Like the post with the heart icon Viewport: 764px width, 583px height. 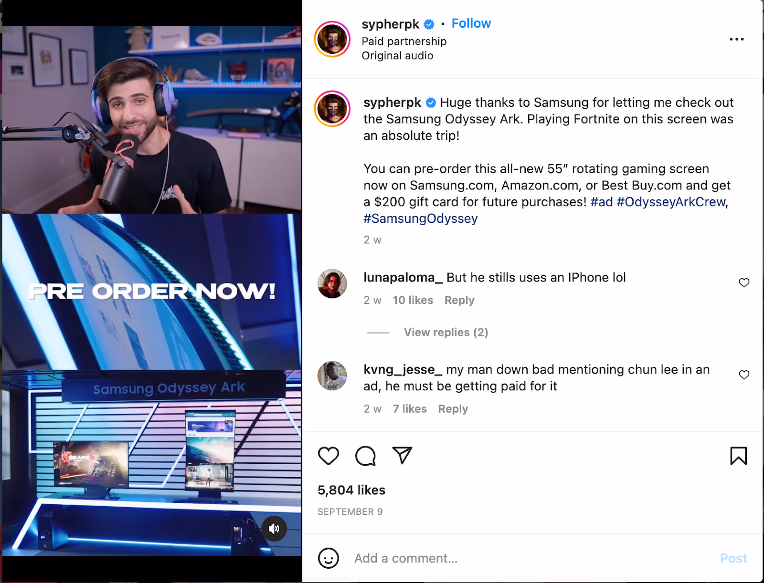pos(329,456)
